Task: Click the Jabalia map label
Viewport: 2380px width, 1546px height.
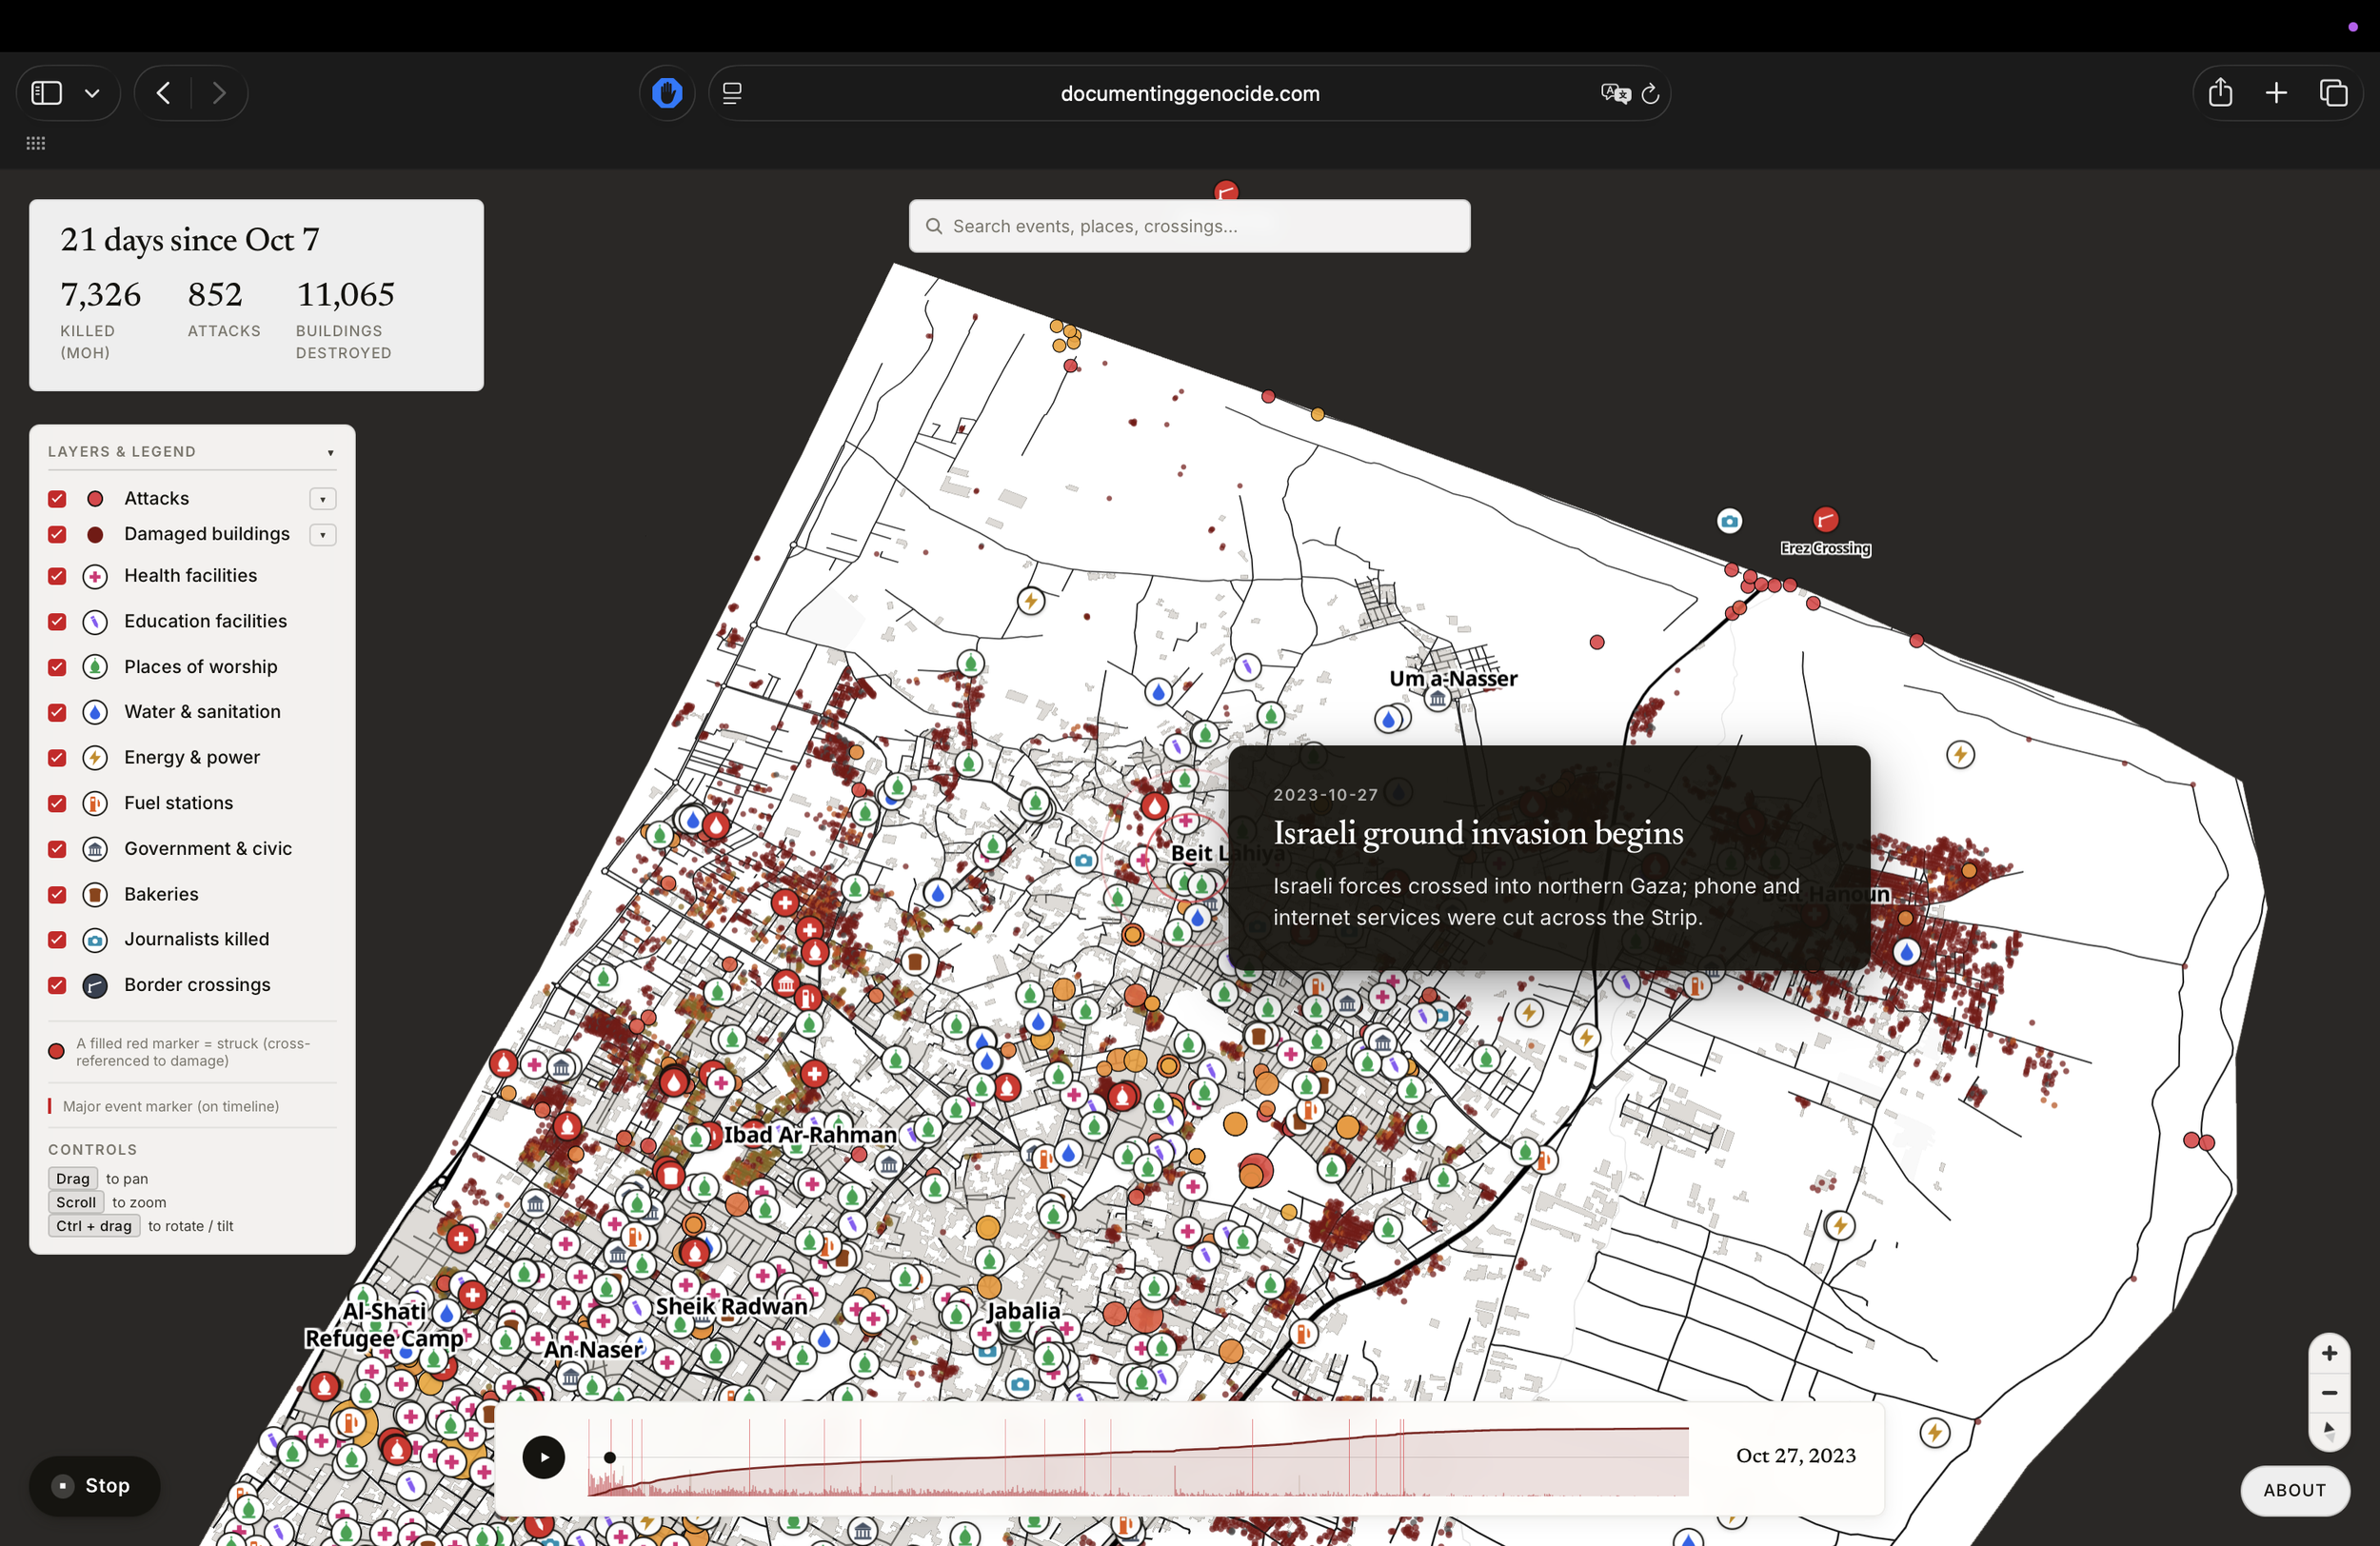Action: click(x=1023, y=1310)
